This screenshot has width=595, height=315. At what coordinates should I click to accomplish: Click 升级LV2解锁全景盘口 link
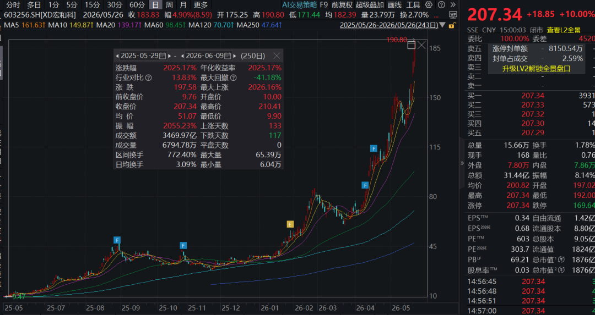(536, 69)
